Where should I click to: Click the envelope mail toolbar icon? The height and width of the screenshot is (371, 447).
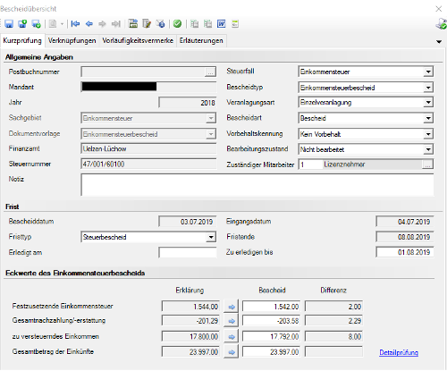[160, 23]
